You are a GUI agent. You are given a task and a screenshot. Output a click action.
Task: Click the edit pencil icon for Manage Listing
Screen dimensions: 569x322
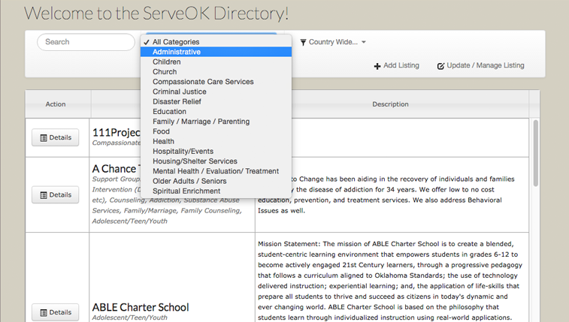point(440,66)
